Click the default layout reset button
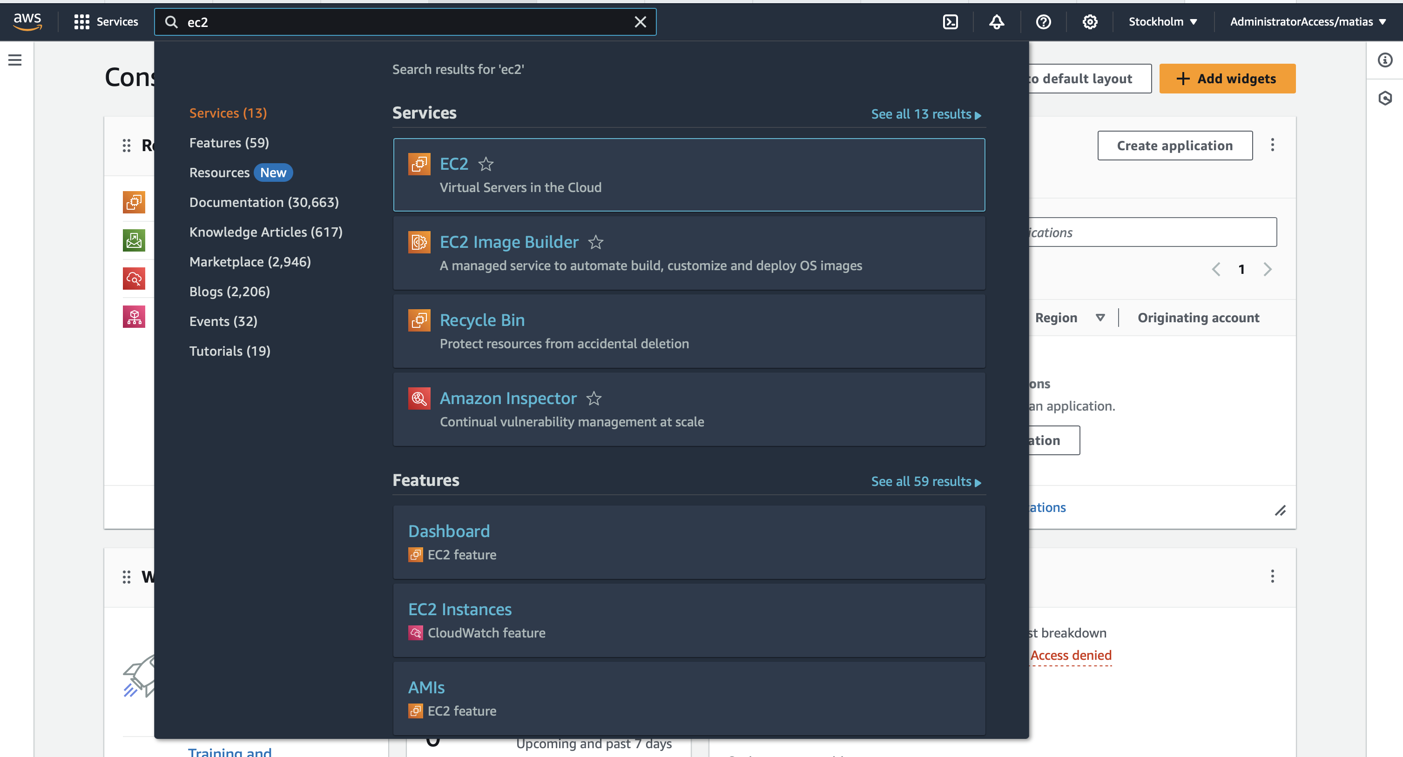This screenshot has width=1403, height=757. (x=1089, y=79)
